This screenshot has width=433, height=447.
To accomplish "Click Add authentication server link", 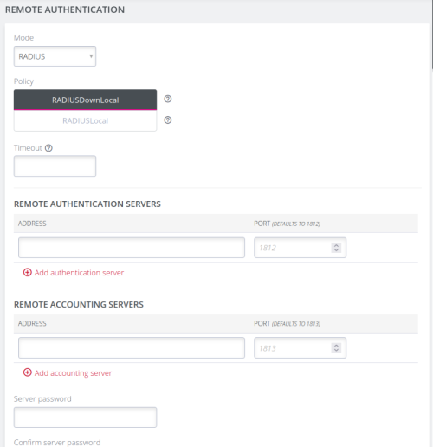I will pos(79,273).
